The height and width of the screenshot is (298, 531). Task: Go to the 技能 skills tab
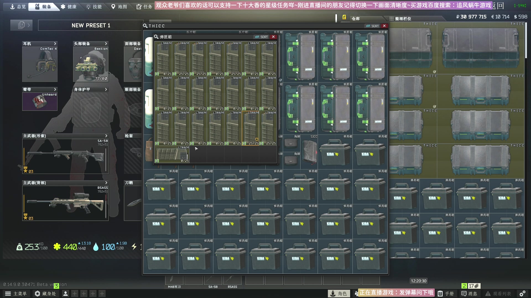click(94, 7)
